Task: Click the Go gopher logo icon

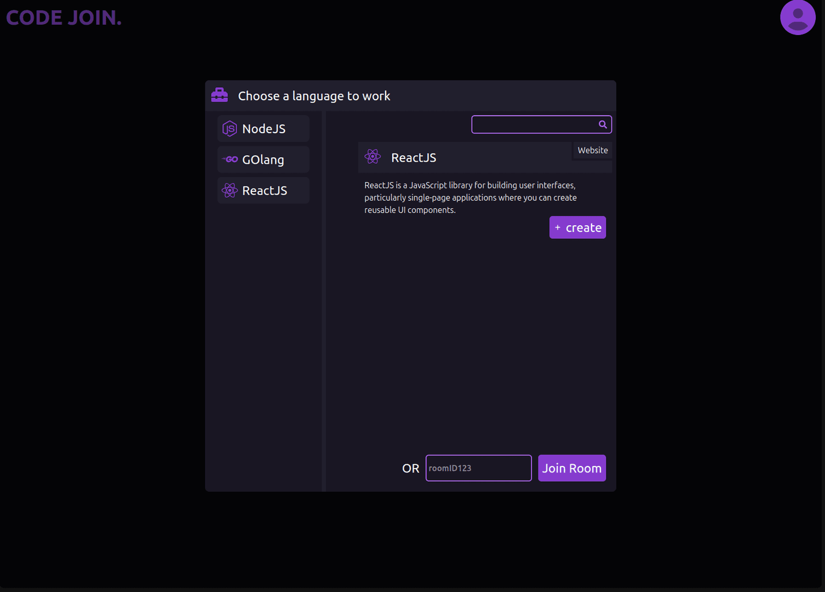Action: point(230,160)
